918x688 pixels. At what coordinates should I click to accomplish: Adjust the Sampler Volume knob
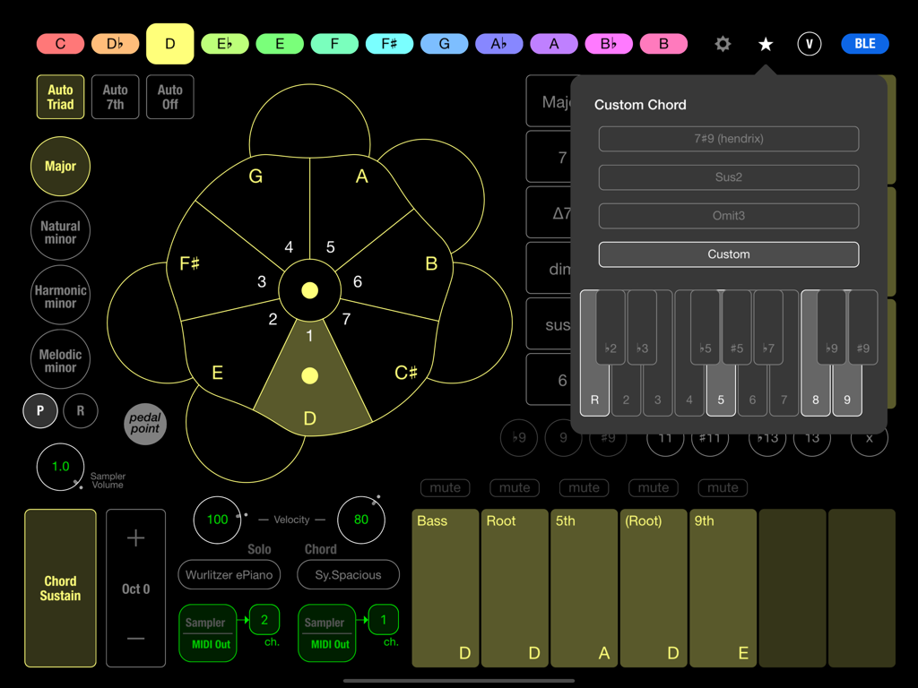pos(60,467)
